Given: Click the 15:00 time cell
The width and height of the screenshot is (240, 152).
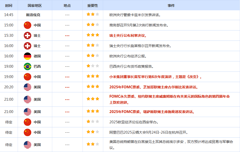Looking at the screenshot, I should [x=9, y=25].
